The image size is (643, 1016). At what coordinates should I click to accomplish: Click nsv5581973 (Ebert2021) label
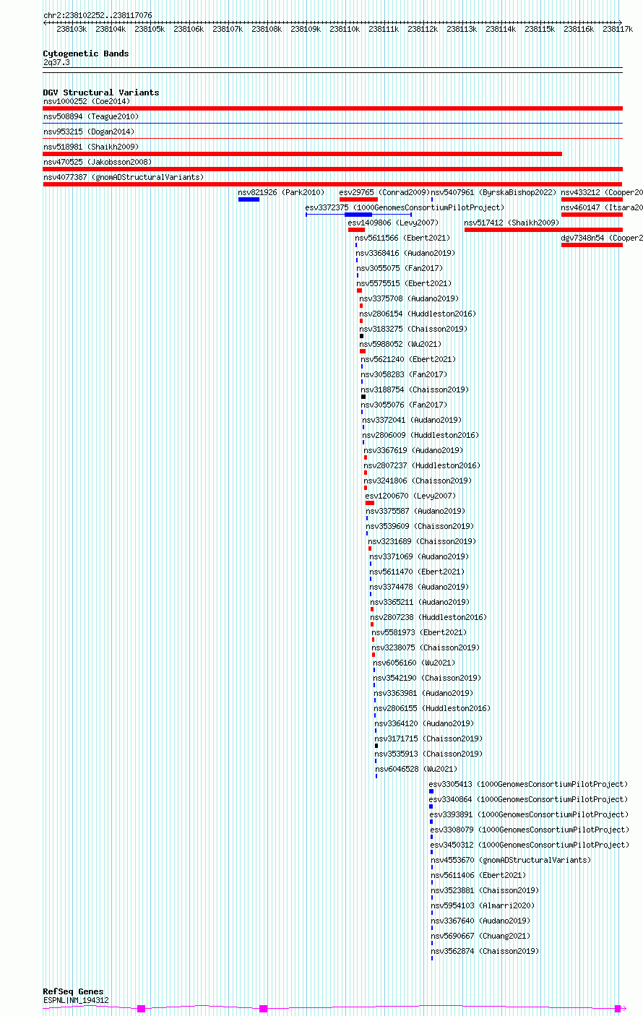click(419, 632)
